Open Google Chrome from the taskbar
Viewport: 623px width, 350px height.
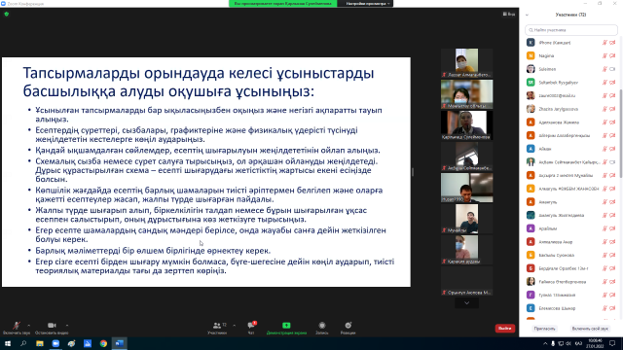coord(103,343)
